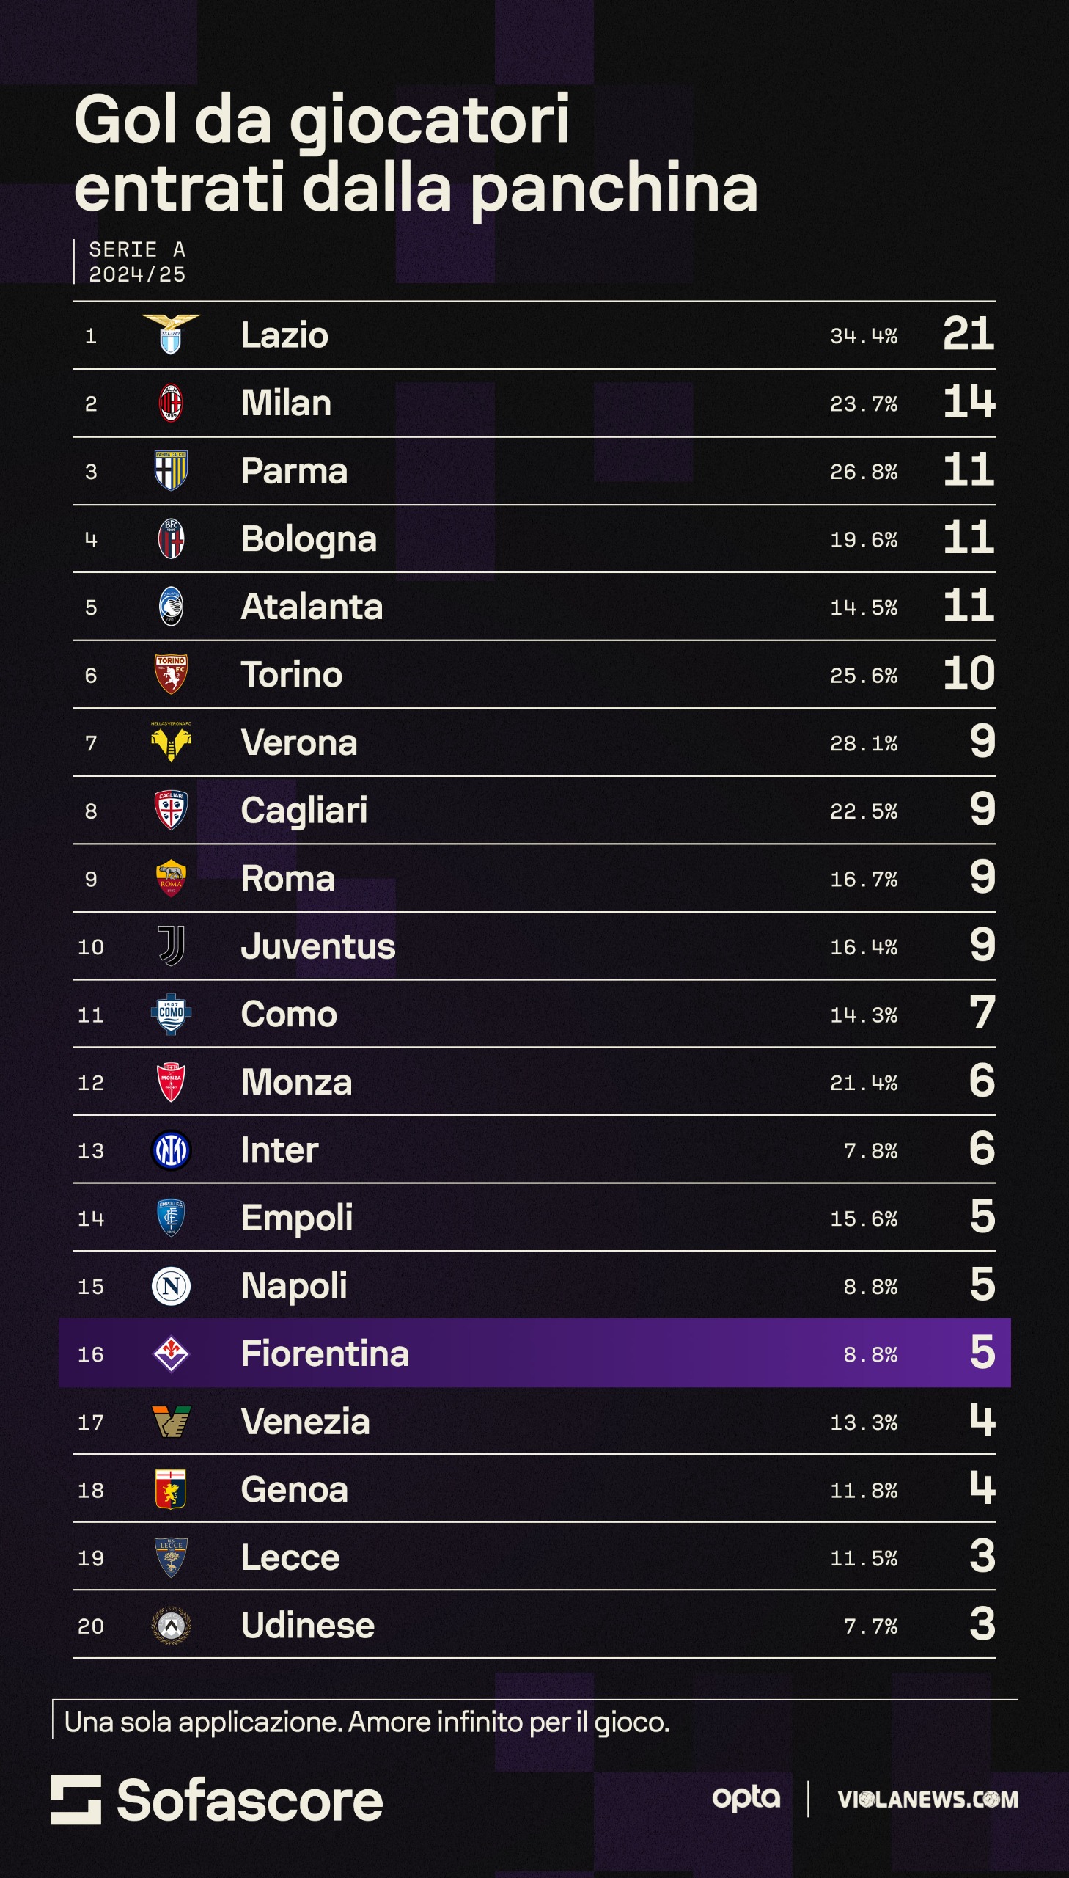Image resolution: width=1069 pixels, height=1878 pixels.
Task: Open the VIOLANEWS.COM link
Action: [928, 1800]
